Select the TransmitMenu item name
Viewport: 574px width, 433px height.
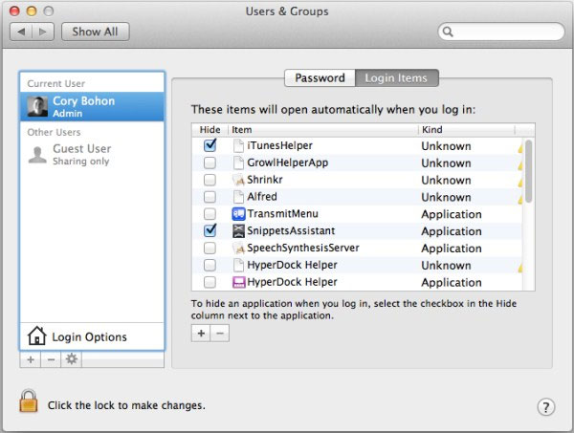[282, 213]
